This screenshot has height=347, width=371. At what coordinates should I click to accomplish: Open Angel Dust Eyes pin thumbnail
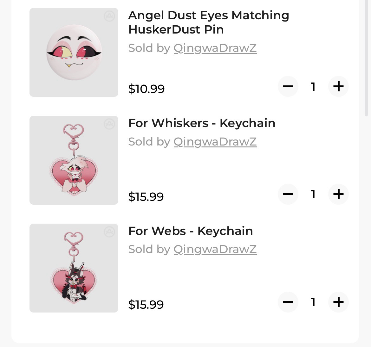[x=74, y=53]
